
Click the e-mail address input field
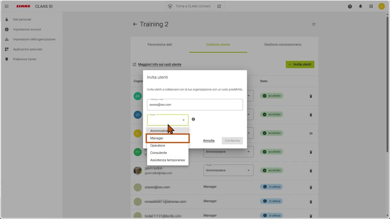click(195, 105)
